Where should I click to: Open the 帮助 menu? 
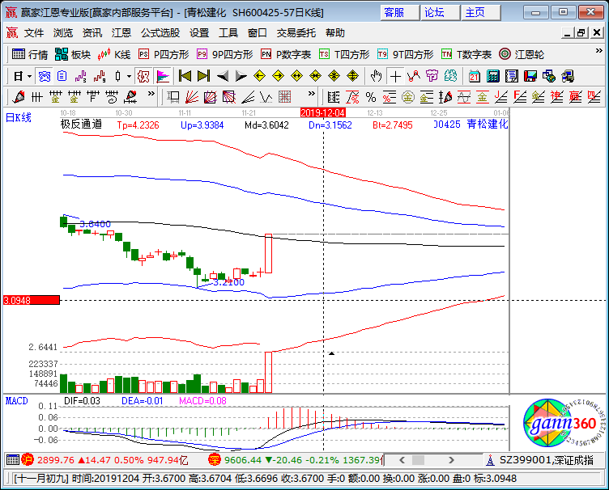click(334, 33)
